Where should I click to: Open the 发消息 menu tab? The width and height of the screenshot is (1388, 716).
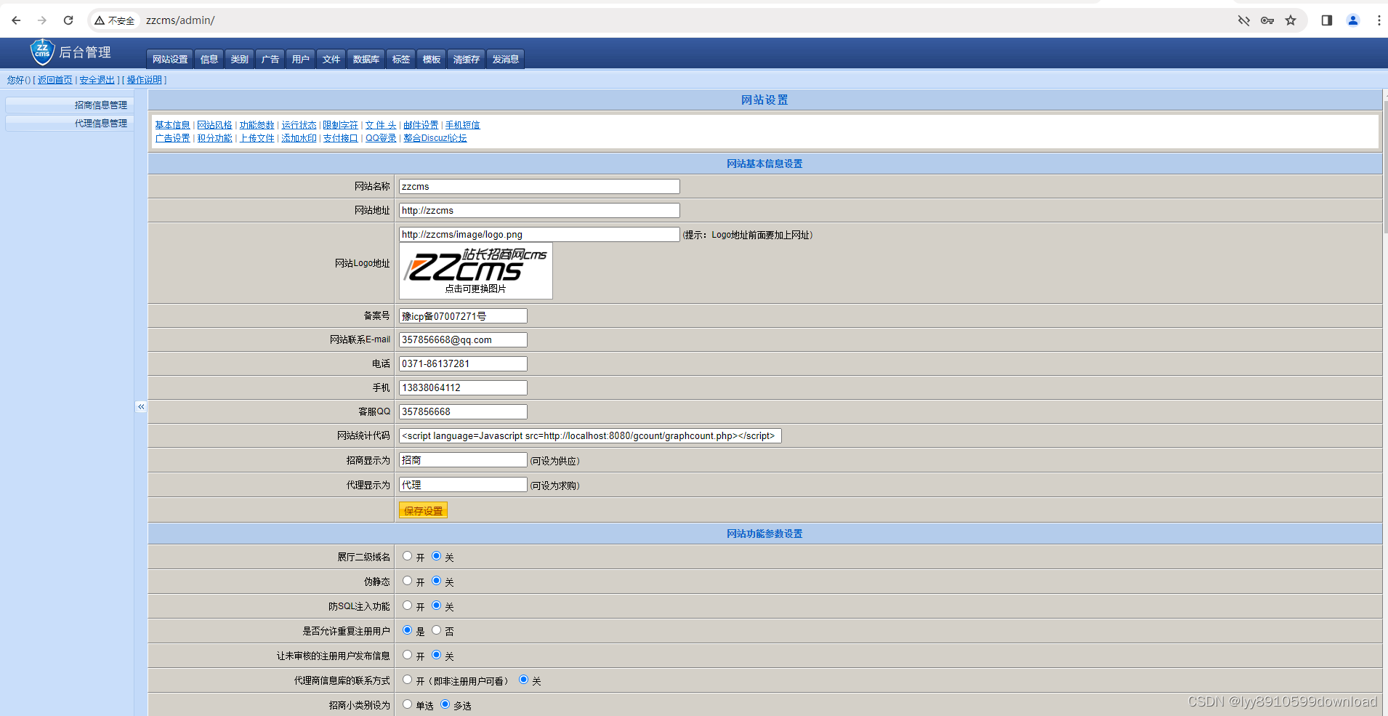tap(506, 59)
